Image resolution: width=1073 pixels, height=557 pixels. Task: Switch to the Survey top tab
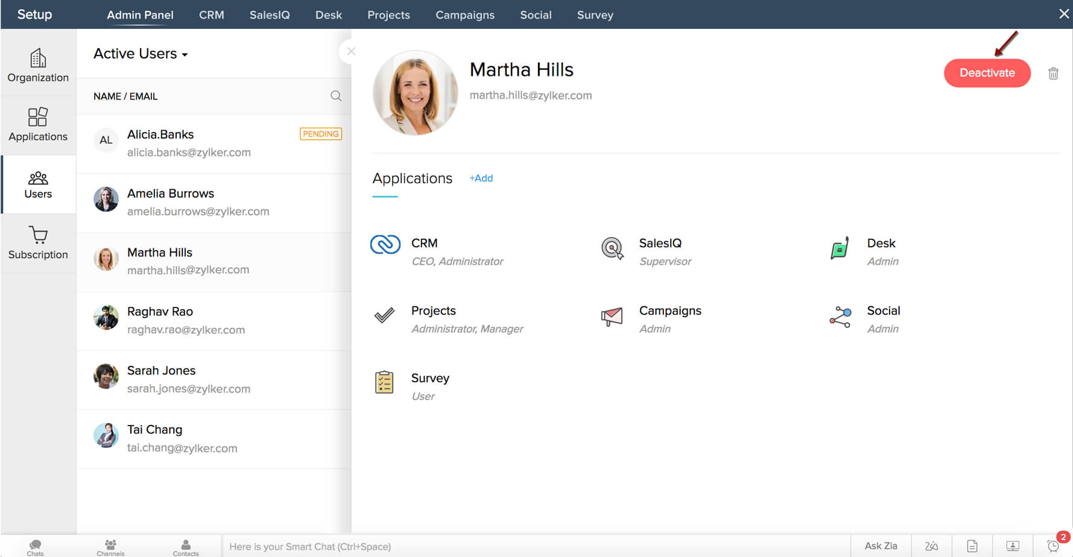pos(595,15)
